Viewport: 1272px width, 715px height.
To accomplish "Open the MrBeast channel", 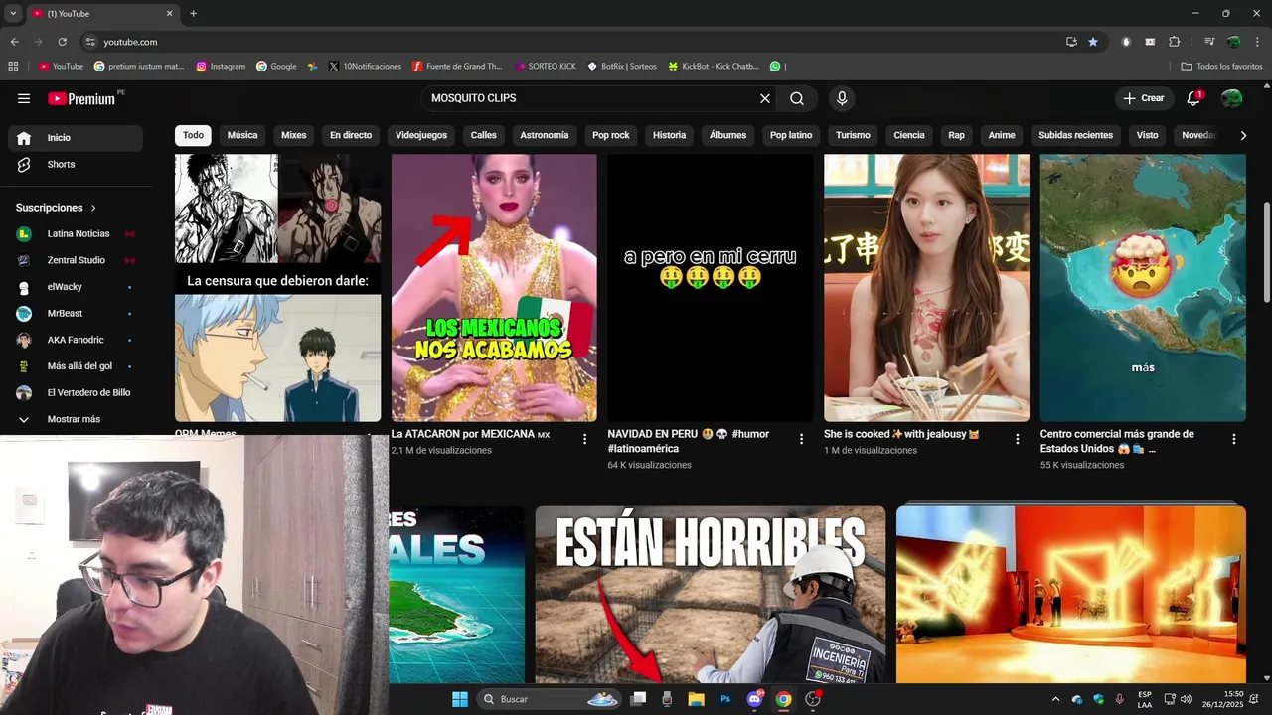I will [76, 313].
